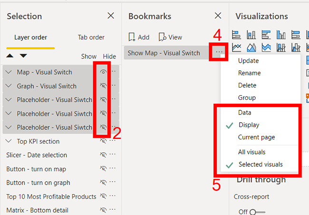Image resolution: width=309 pixels, height=215 pixels.
Task: Pick the clustered bar chart visualization
Action: pos(266,35)
